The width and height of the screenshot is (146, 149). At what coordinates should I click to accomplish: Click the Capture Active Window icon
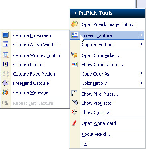(6, 45)
